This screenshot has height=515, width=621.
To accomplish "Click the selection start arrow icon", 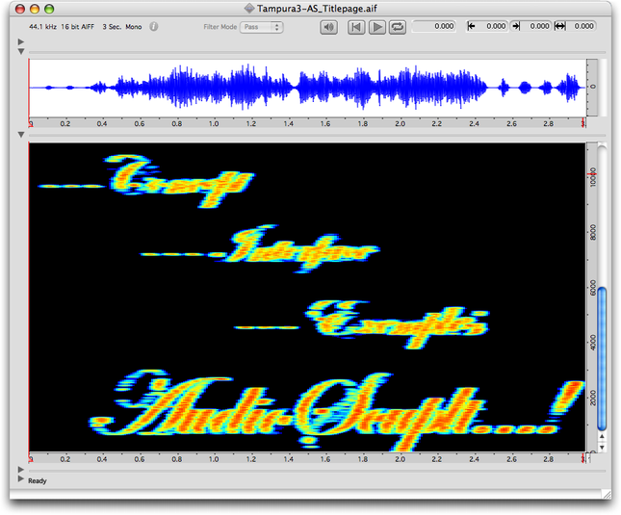I will (472, 27).
